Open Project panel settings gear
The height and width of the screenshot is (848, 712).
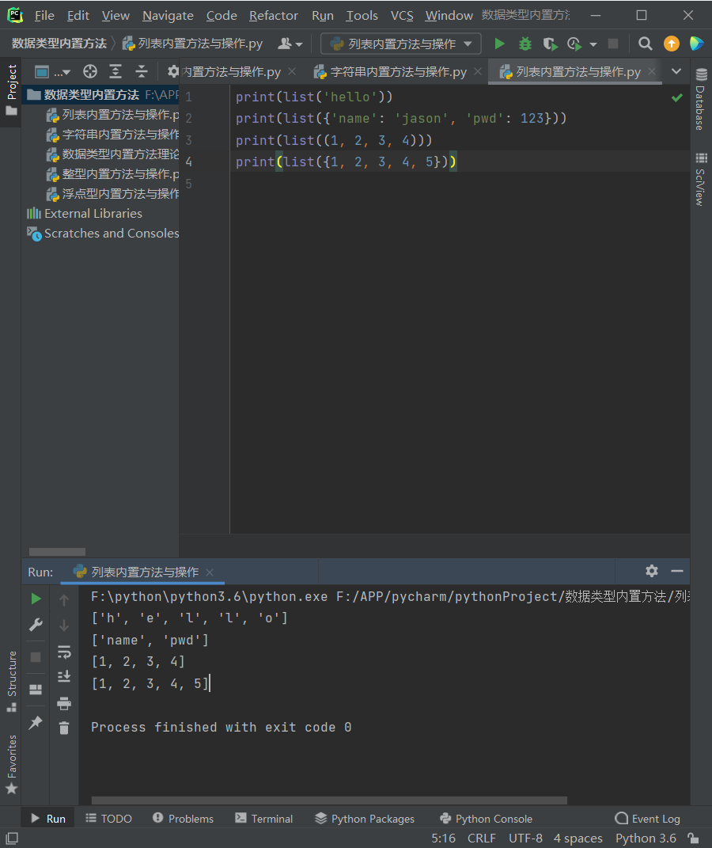click(x=173, y=71)
